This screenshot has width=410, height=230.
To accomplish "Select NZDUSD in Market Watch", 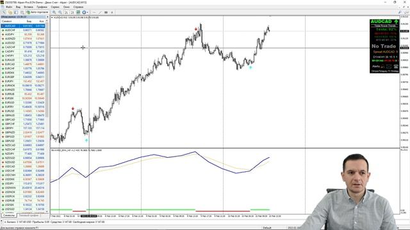I will pyautogui.click(x=23, y=162).
